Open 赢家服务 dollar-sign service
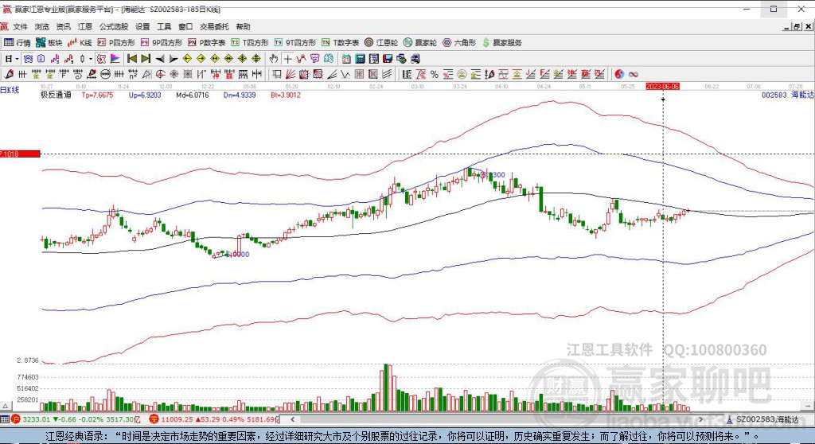This screenshot has width=815, height=444. click(x=501, y=43)
